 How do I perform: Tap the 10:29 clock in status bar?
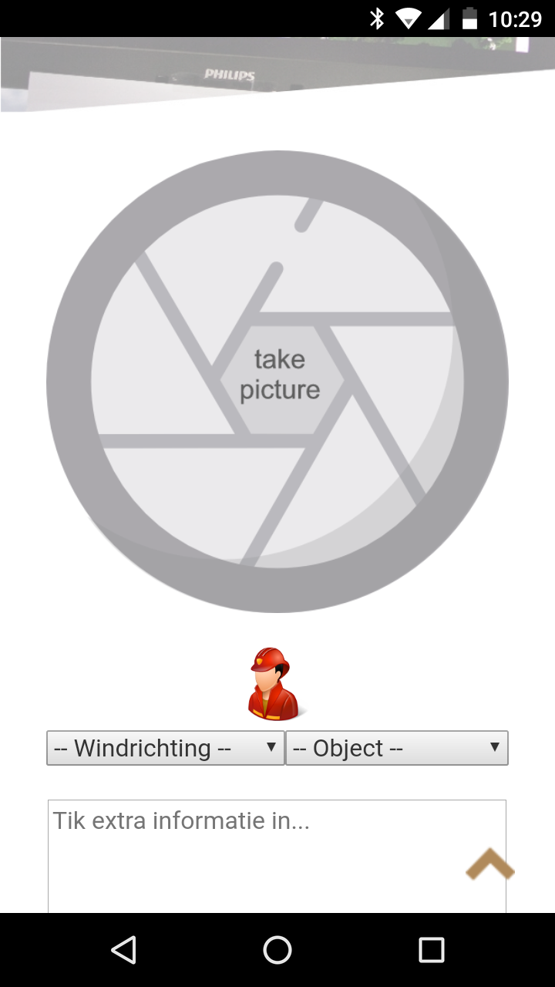516,19
